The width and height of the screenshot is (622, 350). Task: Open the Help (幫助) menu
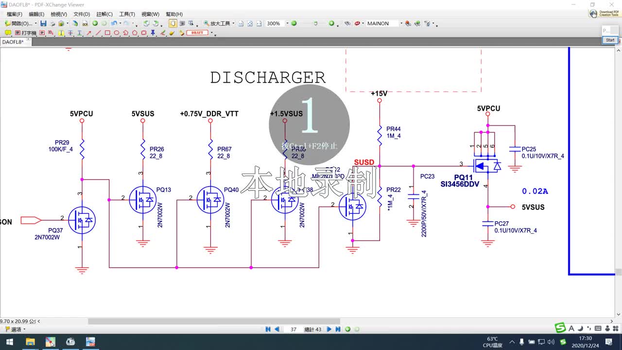(174, 14)
